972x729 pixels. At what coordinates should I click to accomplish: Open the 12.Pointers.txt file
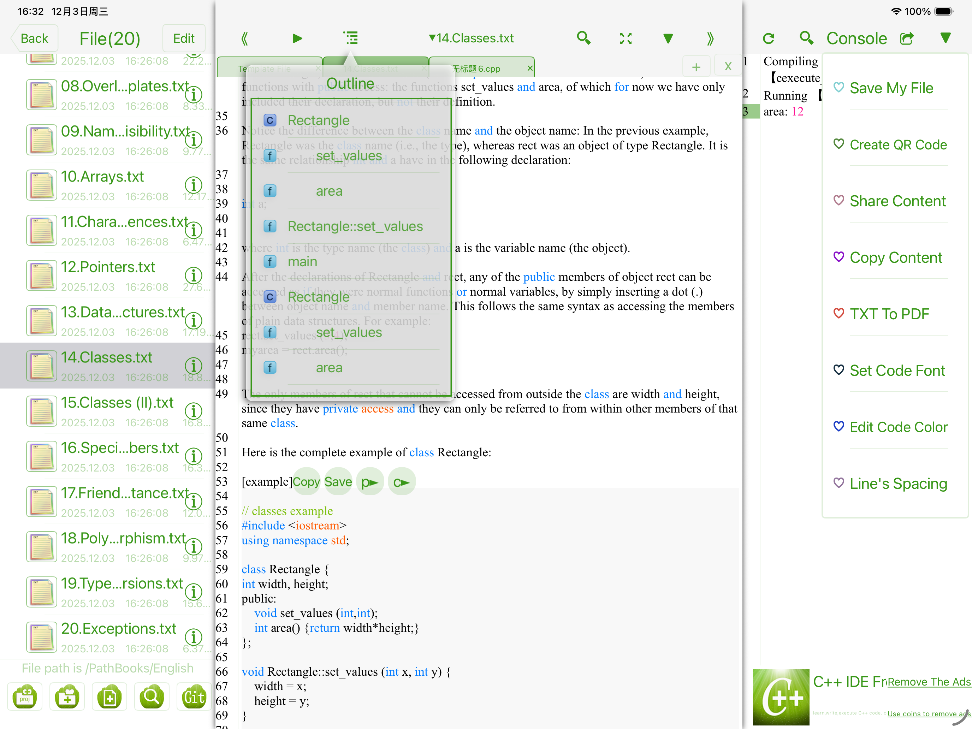[108, 267]
